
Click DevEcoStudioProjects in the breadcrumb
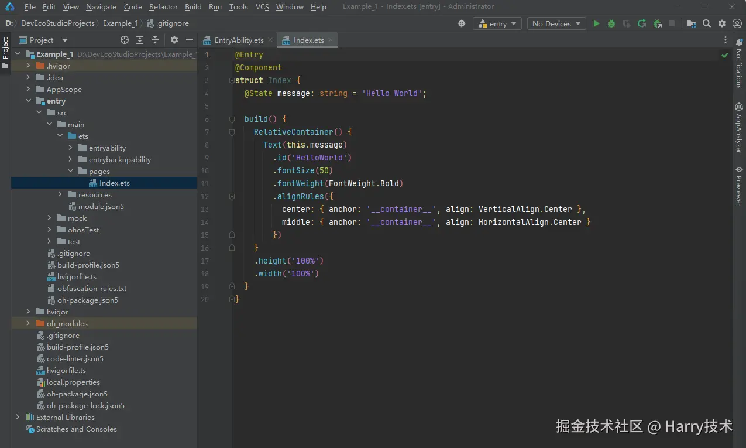[x=57, y=23]
